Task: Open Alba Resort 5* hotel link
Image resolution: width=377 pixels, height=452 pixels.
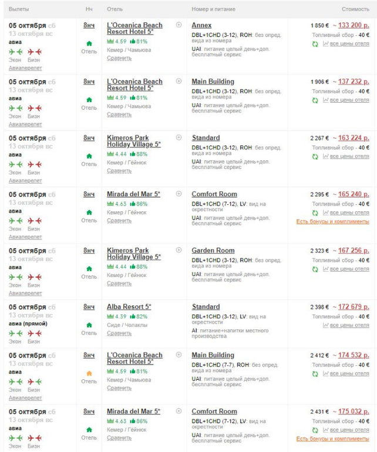Action: [x=129, y=306]
